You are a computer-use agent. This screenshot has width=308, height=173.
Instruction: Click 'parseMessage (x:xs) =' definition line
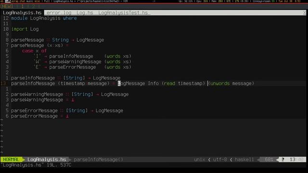40,45
